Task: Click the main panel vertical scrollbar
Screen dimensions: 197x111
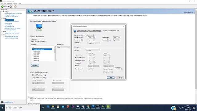Action: point(196,56)
